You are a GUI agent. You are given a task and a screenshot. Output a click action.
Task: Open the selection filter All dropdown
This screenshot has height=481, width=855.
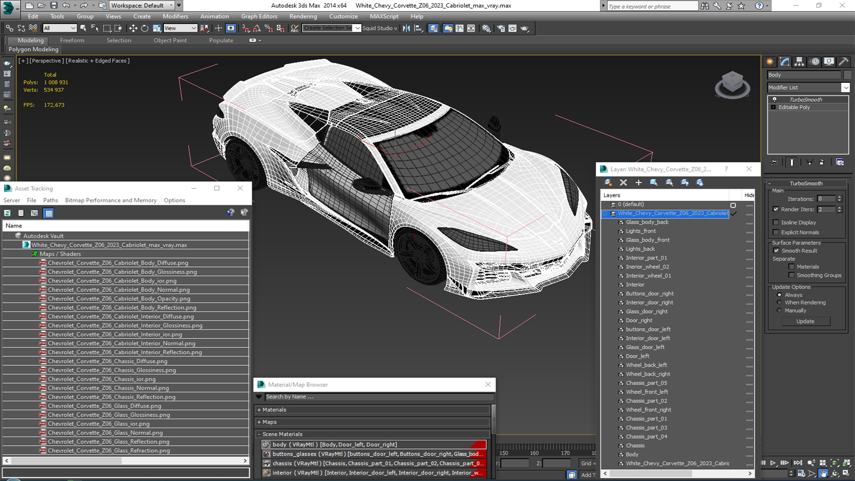(x=60, y=28)
